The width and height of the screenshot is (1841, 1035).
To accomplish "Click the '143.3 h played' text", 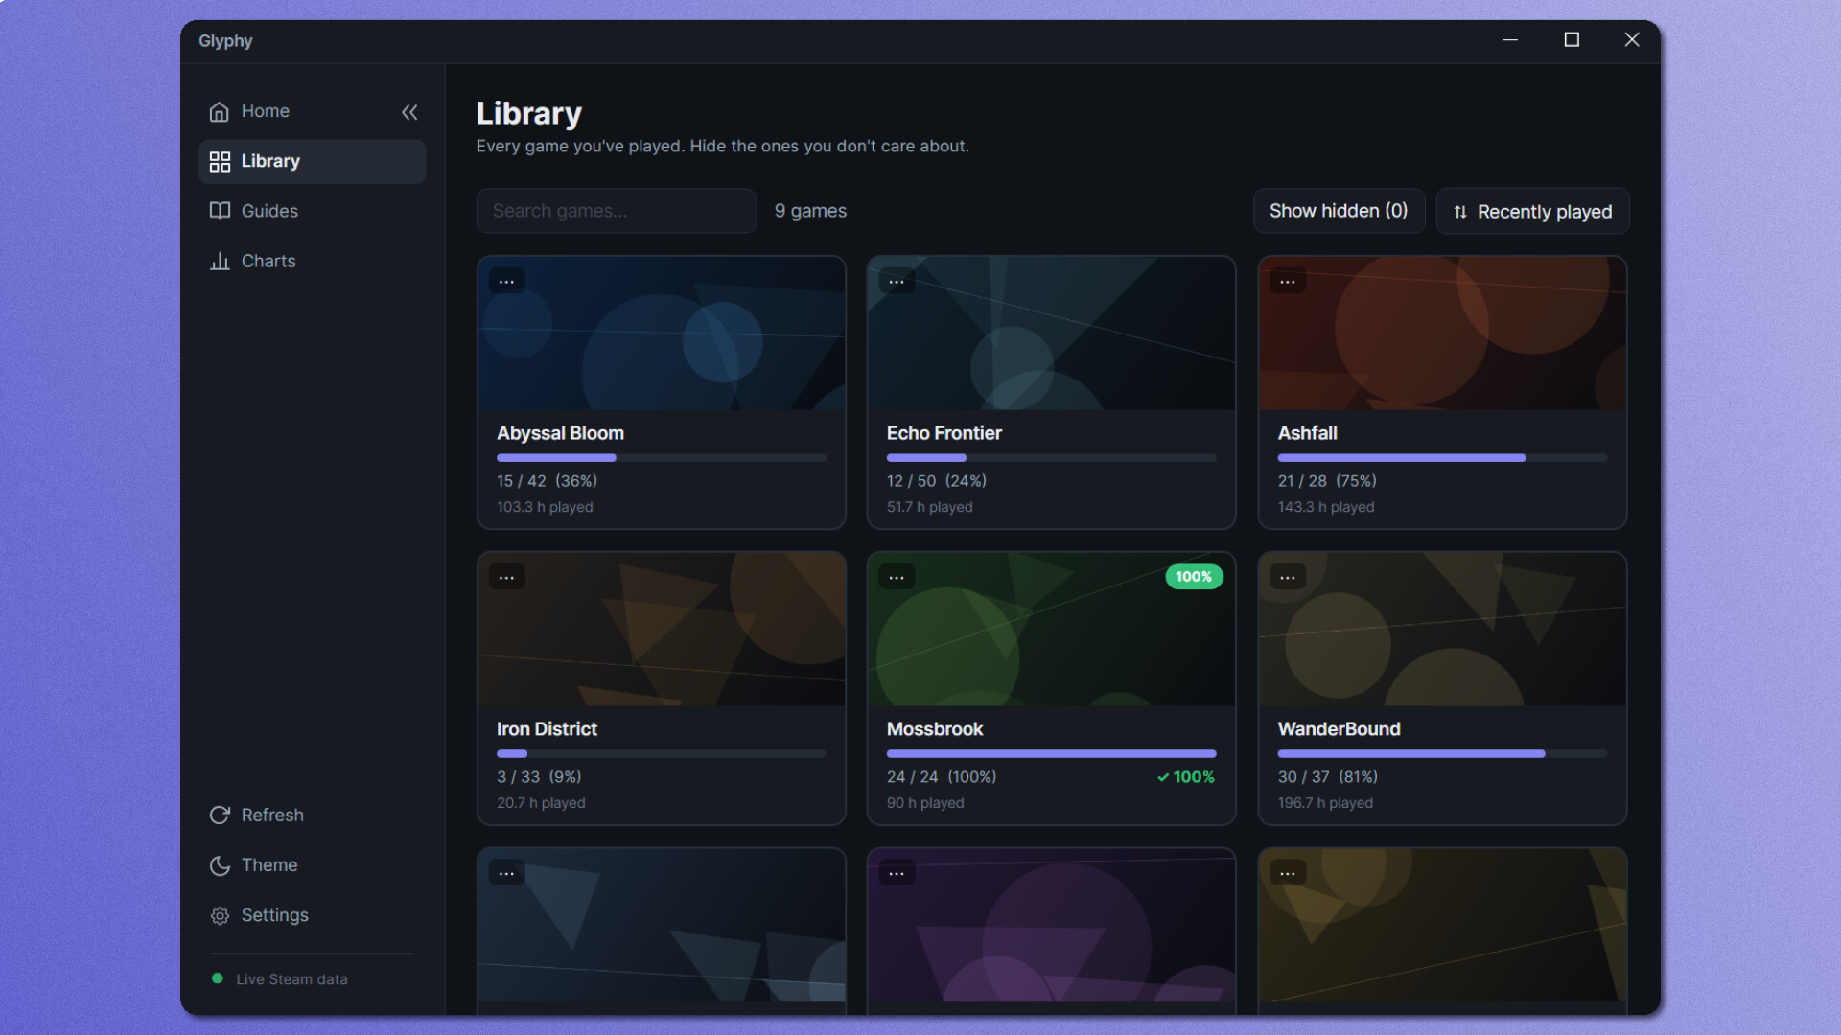I will pos(1325,507).
